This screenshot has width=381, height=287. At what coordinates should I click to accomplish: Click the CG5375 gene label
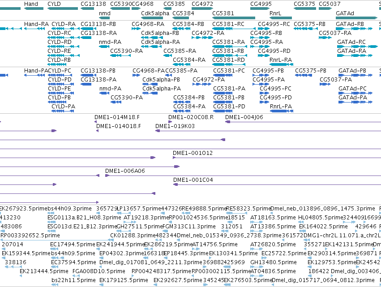pos(304,4)
